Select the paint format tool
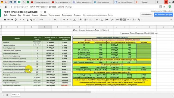Screen dimensions: 174x98 (x=15, y=20)
